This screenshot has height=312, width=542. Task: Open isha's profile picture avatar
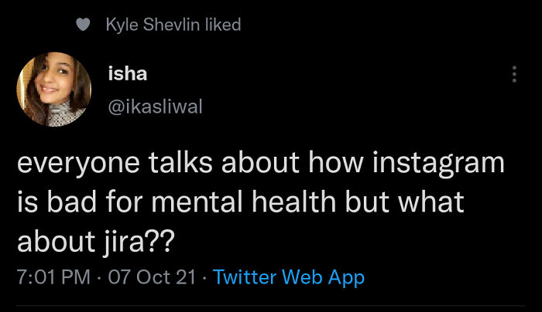pyautogui.click(x=54, y=90)
